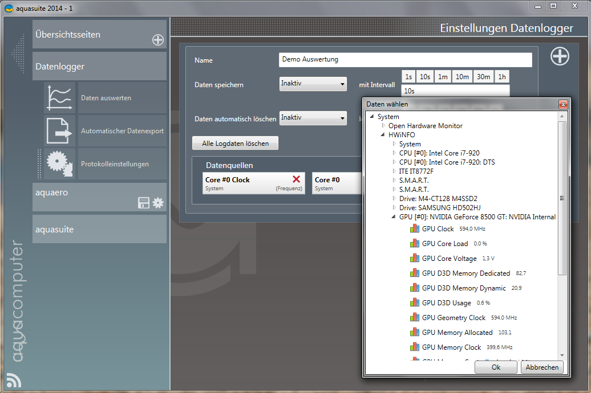The height and width of the screenshot is (393, 591).
Task: Click the aquaero settings gear icon
Action: click(158, 203)
